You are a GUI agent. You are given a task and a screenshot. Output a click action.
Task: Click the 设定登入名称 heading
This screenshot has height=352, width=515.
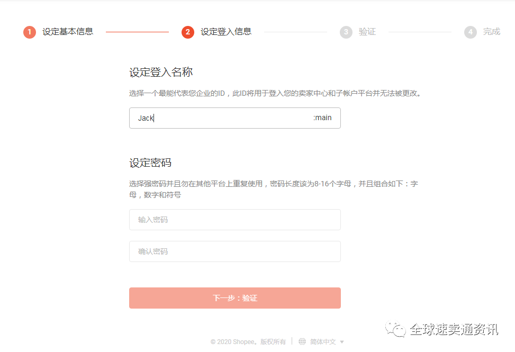[162, 73]
